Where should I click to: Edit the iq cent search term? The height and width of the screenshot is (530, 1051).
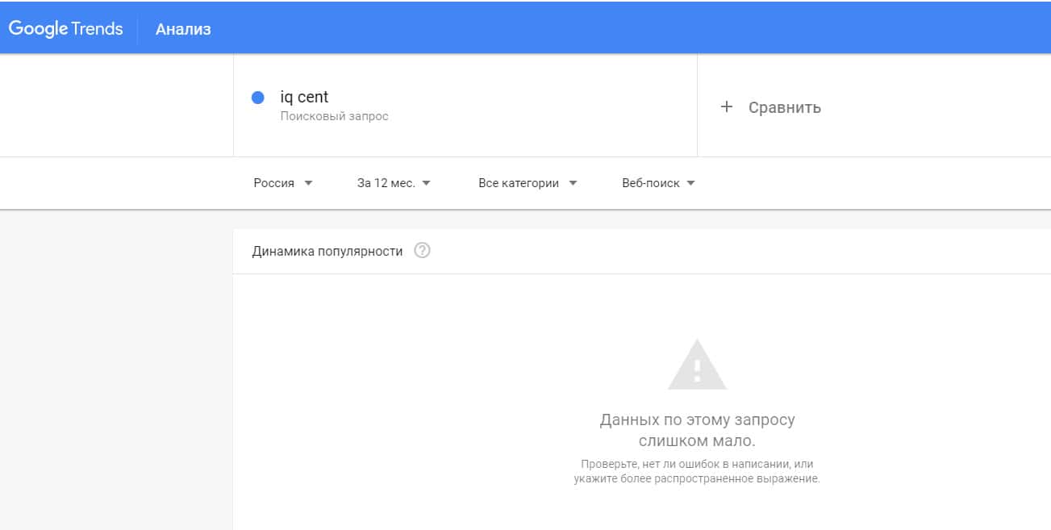(x=304, y=97)
